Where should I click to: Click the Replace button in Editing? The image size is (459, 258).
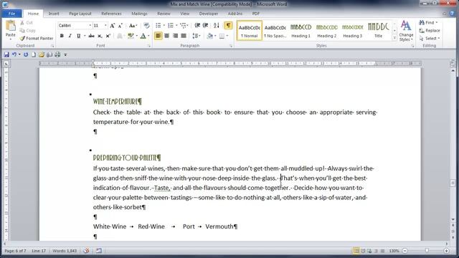click(430, 30)
